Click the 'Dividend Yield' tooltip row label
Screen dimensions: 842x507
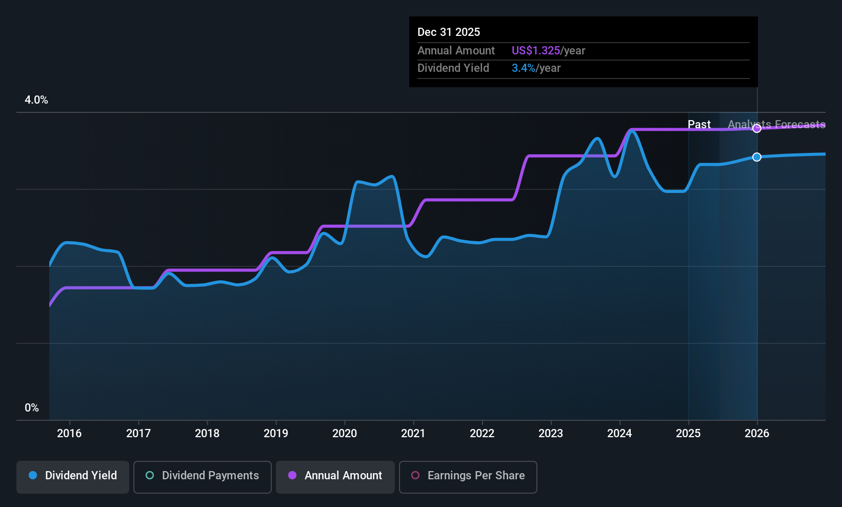pos(453,68)
